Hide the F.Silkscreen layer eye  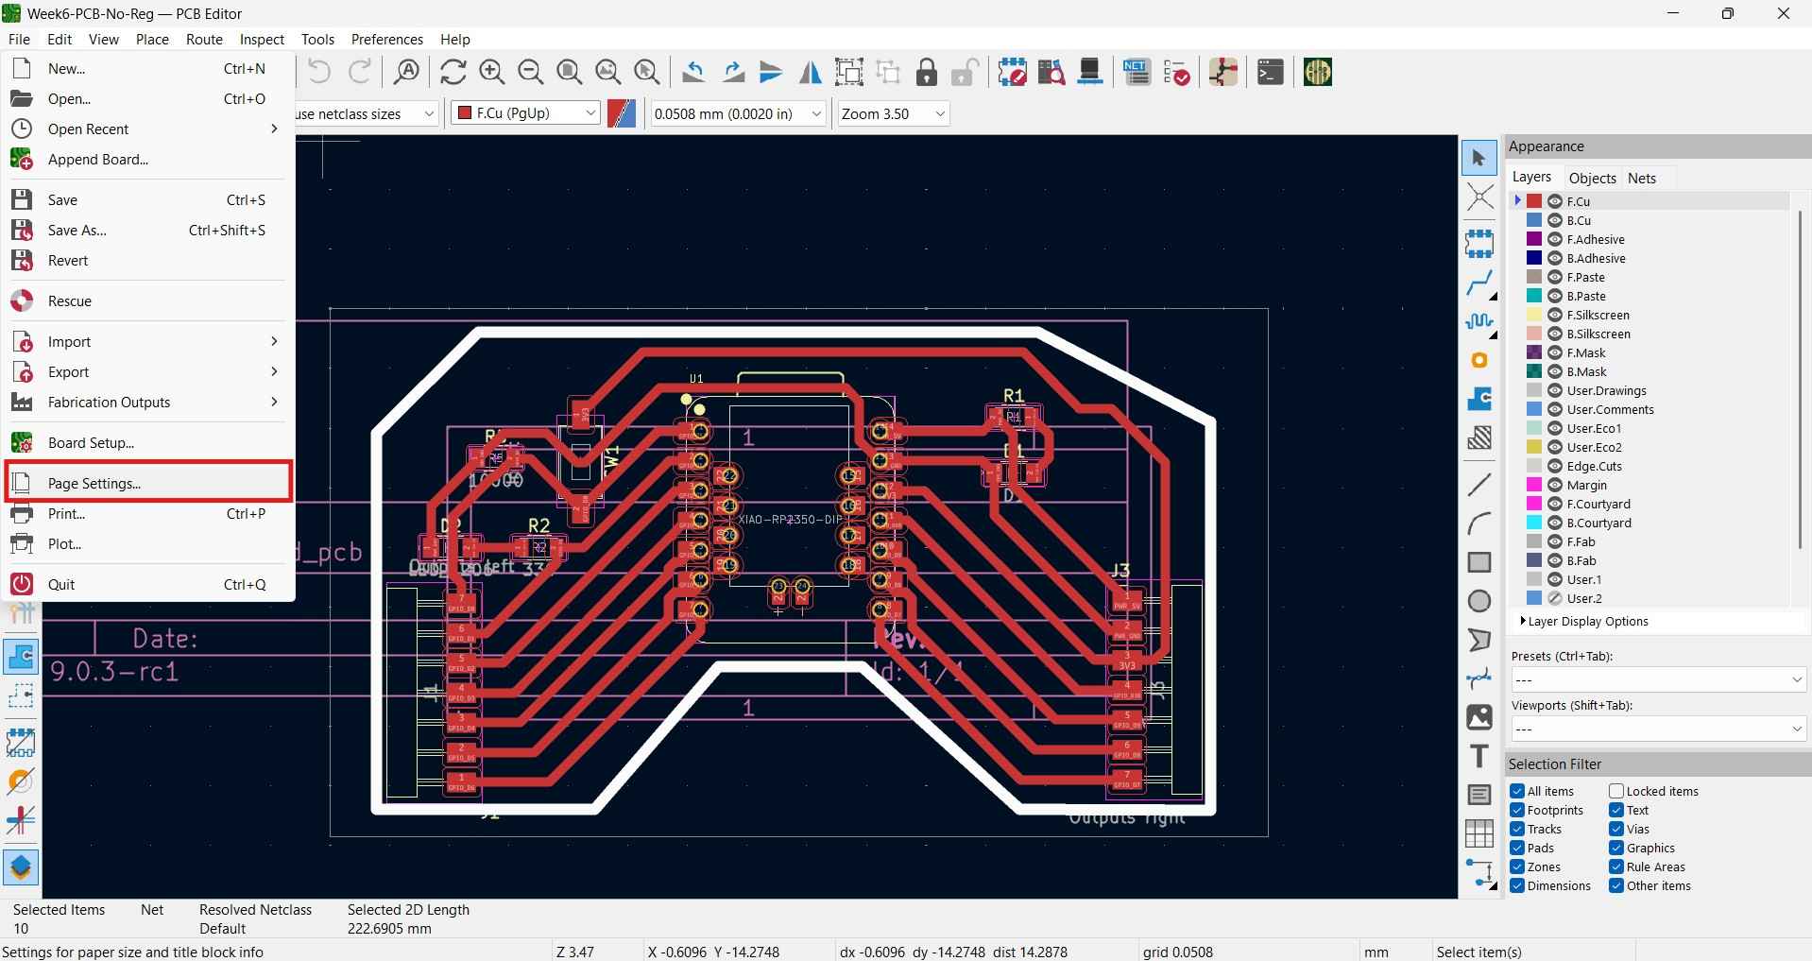pos(1555,315)
